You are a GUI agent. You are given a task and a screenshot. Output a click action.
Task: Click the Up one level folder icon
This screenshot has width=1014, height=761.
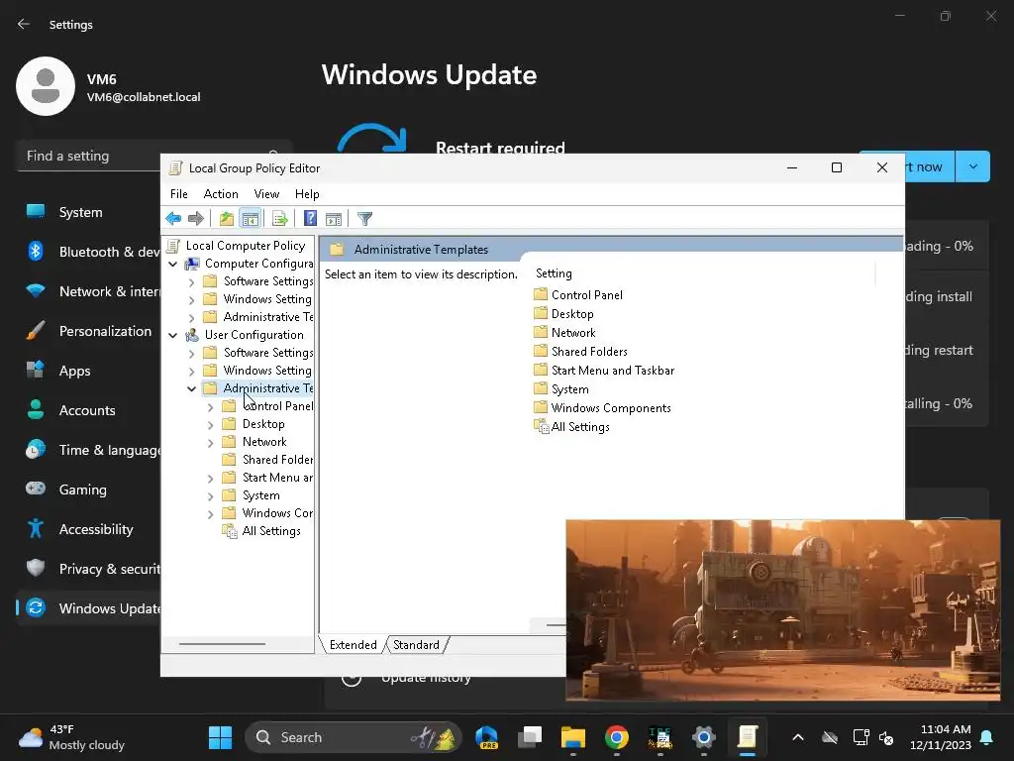[227, 219]
